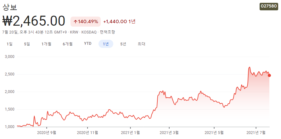Click the 140.49% percent change badge
Screen dimensions: 281x139
click(86, 22)
